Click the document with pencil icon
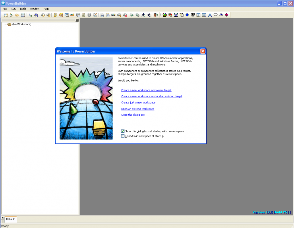Image resolution: width=294 pixels, height=228 pixels. click(181, 15)
